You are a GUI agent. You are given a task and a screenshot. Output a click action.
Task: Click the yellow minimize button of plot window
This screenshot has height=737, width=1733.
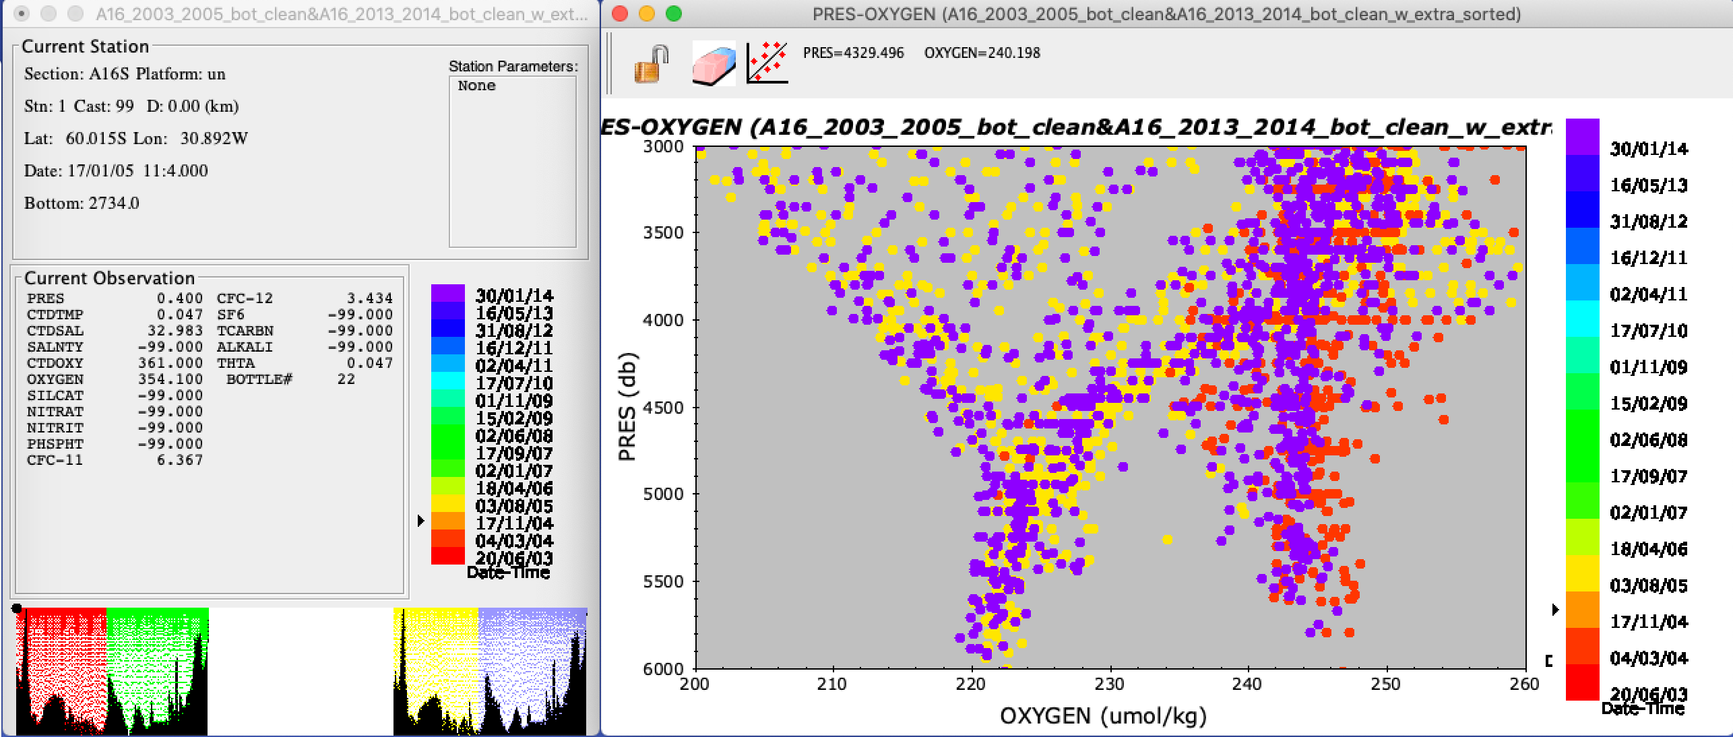pos(646,13)
